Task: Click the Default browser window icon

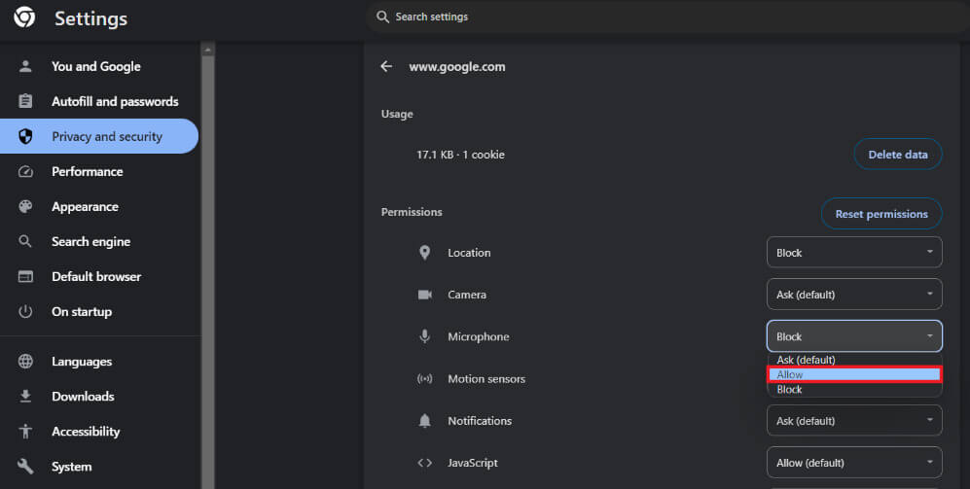Action: 25,277
